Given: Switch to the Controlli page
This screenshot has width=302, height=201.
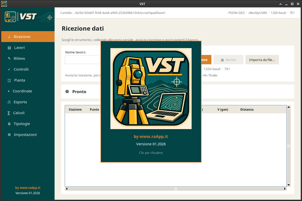Looking at the screenshot, I should 28,69.
